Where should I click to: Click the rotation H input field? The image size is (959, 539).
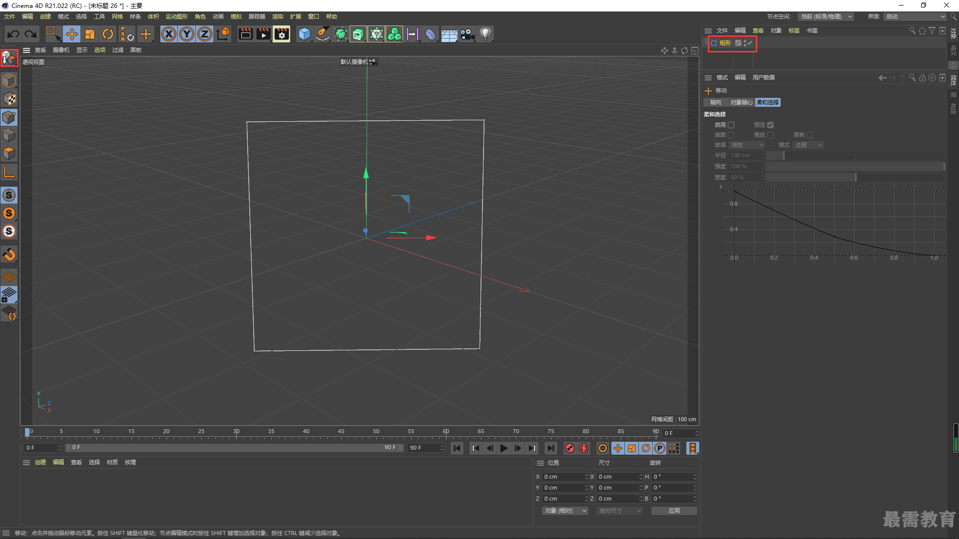tap(674, 477)
